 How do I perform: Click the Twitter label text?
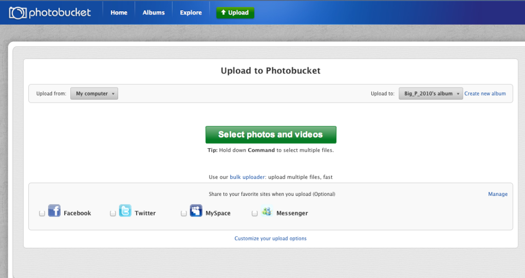145,213
